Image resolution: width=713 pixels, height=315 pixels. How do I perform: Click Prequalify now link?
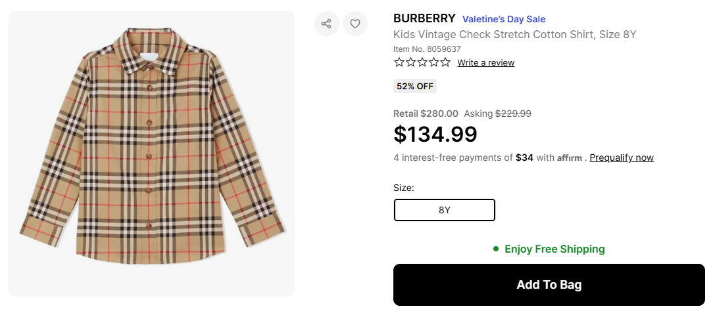pos(622,158)
